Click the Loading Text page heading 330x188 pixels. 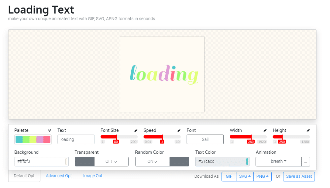[41, 10]
